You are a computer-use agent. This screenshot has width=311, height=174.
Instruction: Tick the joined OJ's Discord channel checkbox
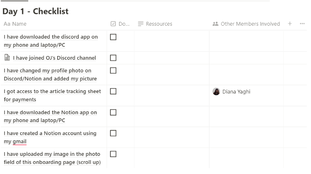click(x=113, y=58)
